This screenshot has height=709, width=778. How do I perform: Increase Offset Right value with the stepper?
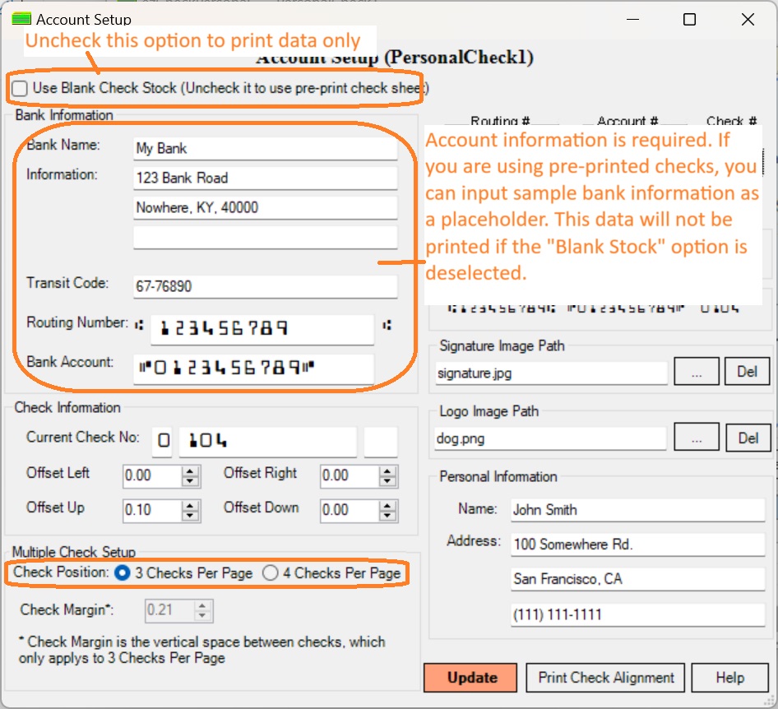[388, 470]
